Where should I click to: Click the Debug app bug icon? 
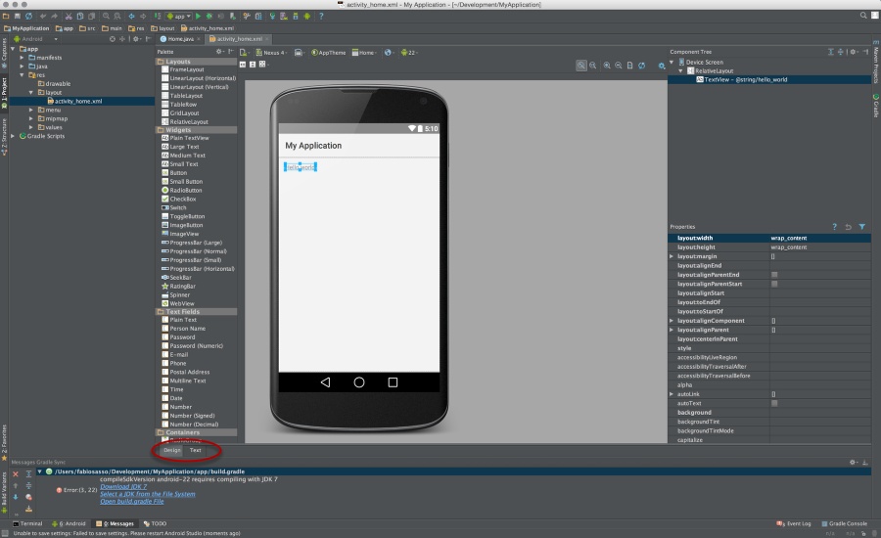point(209,17)
